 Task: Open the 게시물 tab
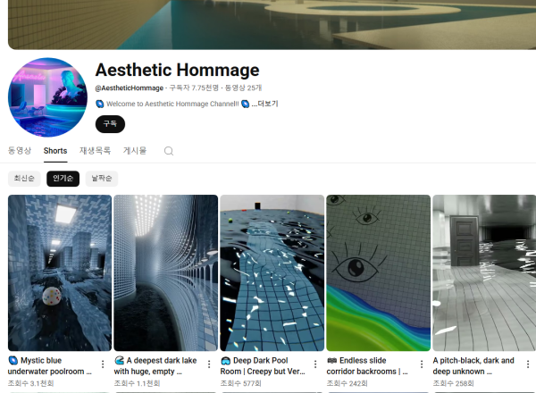pos(135,151)
